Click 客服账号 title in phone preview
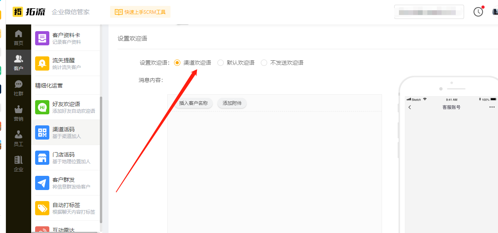The image size is (498, 233). [x=451, y=107]
